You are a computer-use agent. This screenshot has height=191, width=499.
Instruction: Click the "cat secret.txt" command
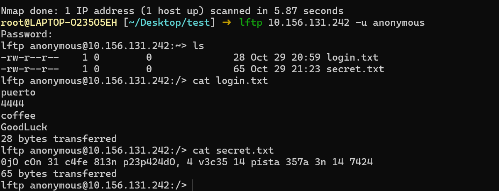[233, 150]
